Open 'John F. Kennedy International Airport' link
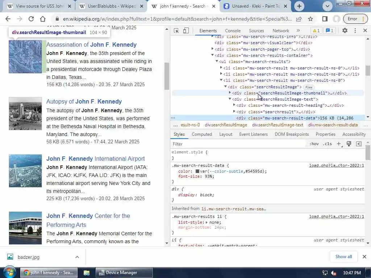371x278 pixels. pos(96,159)
